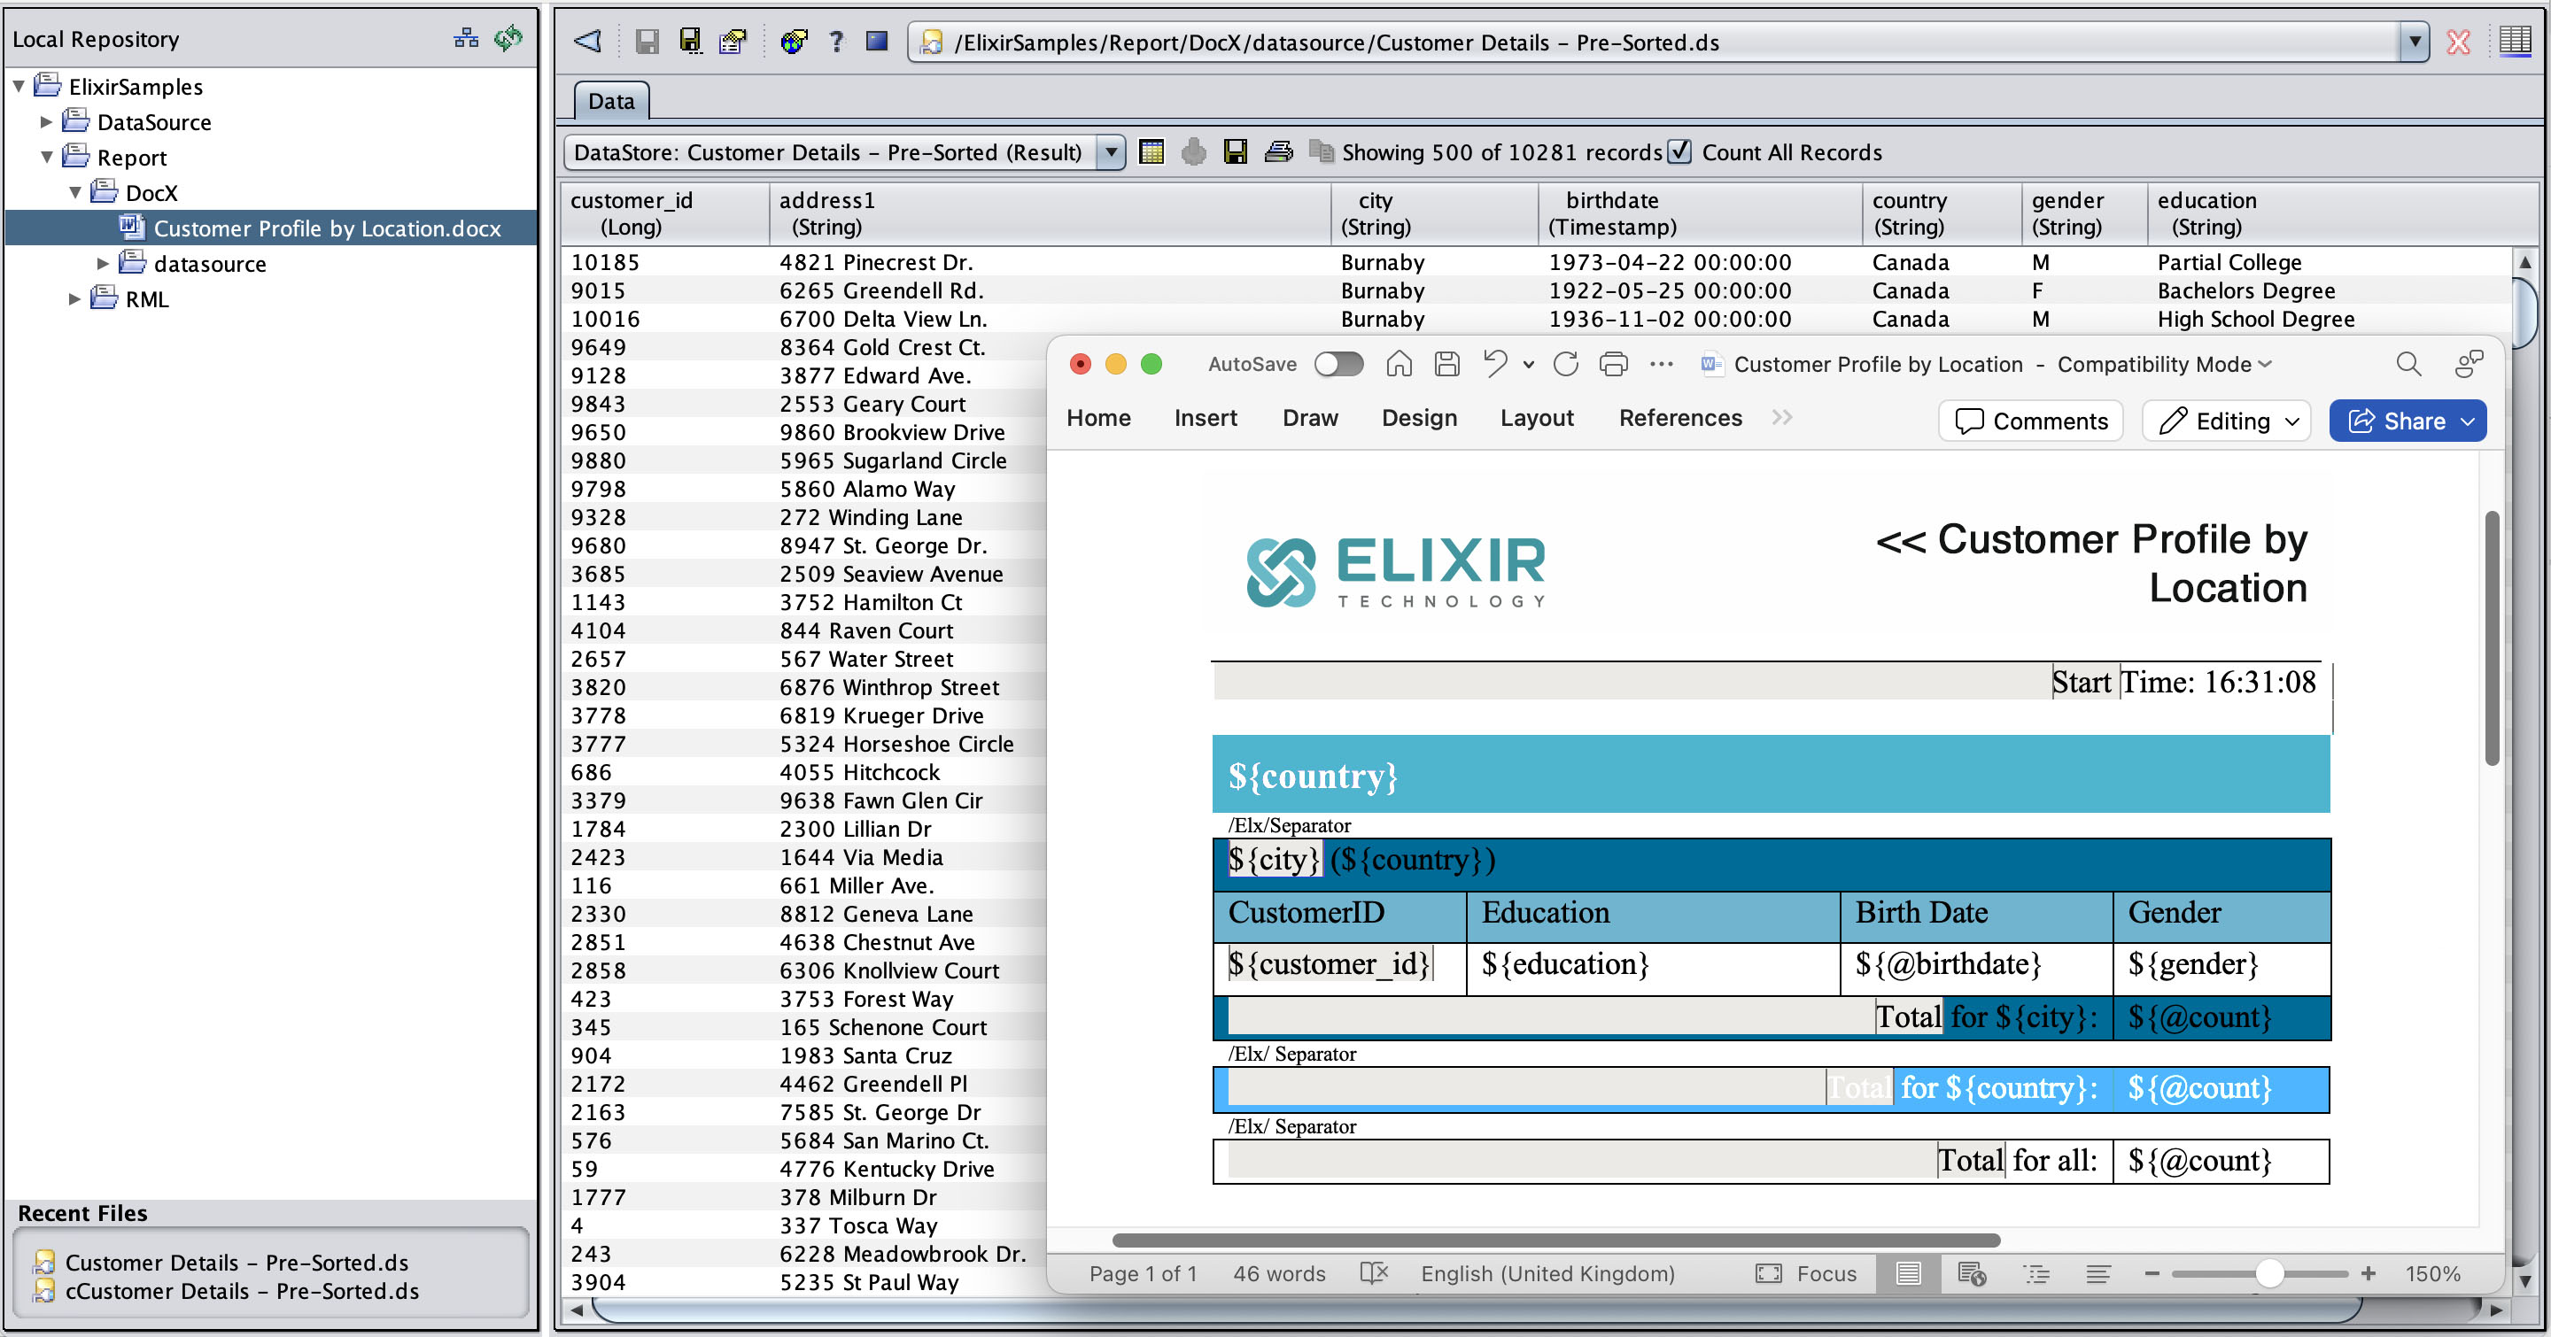Open the References ribbon tab
2551x1337 pixels.
1679,418
